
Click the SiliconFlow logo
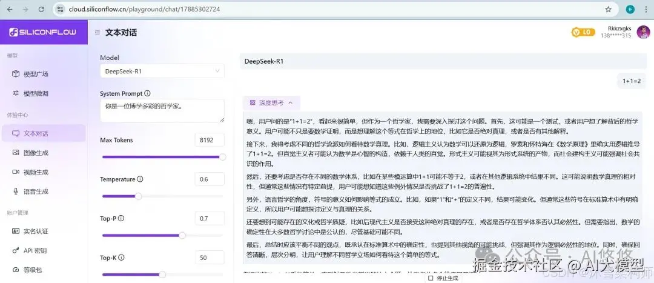click(x=44, y=32)
